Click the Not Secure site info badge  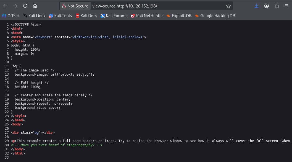75,6
